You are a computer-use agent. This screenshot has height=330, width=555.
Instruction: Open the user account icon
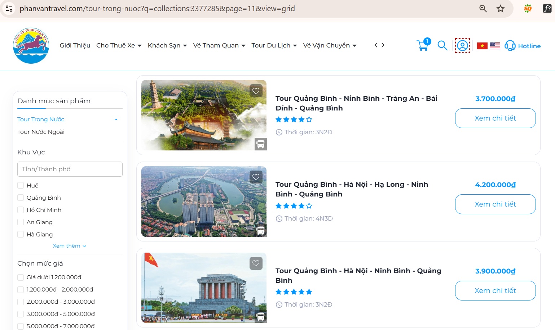tap(462, 46)
